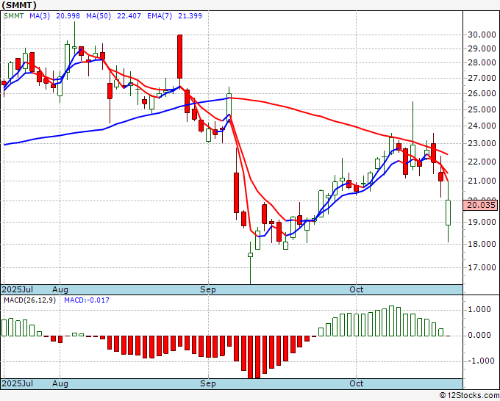This screenshot has height=401, width=500.
Task: Click the MA(3) value 20.998
Action: [68, 16]
